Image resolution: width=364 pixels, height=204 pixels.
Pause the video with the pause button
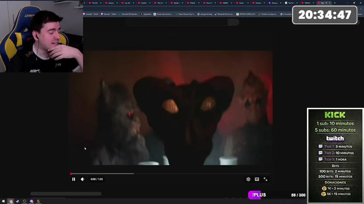click(x=73, y=179)
